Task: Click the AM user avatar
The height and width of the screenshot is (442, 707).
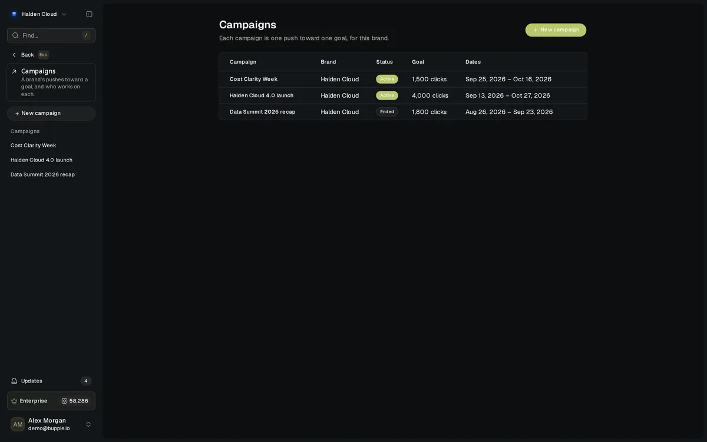Action: (18, 424)
